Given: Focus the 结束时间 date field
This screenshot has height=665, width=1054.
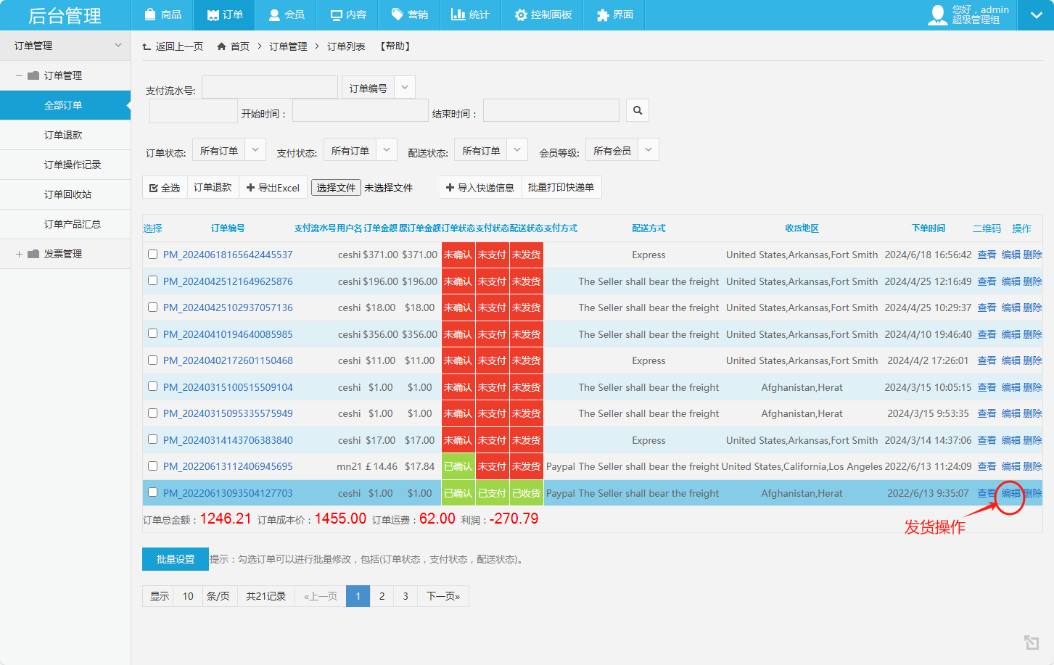Looking at the screenshot, I should (551, 110).
